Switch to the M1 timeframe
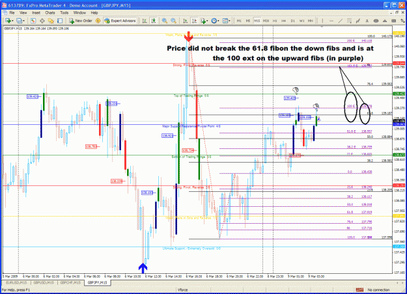The width and height of the screenshot is (407, 294). [239, 21]
